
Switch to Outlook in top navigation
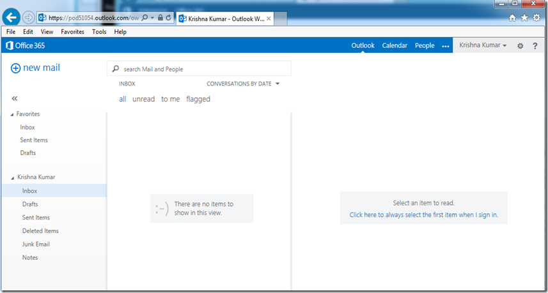[363, 45]
